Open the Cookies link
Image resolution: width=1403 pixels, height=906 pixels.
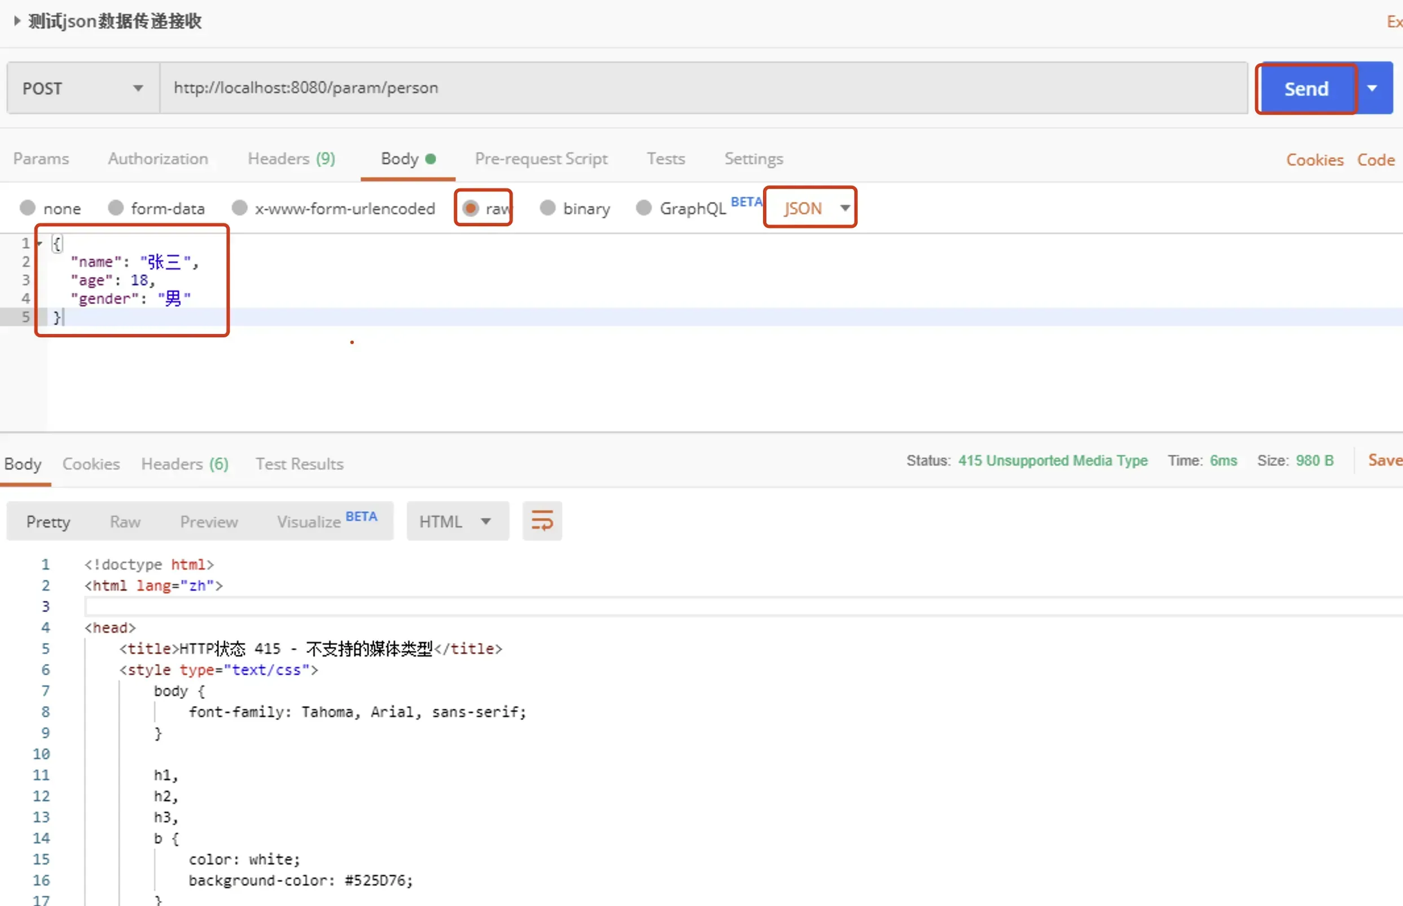coord(1314,160)
